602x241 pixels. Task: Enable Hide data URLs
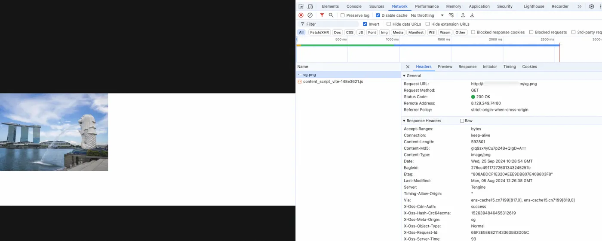click(389, 24)
